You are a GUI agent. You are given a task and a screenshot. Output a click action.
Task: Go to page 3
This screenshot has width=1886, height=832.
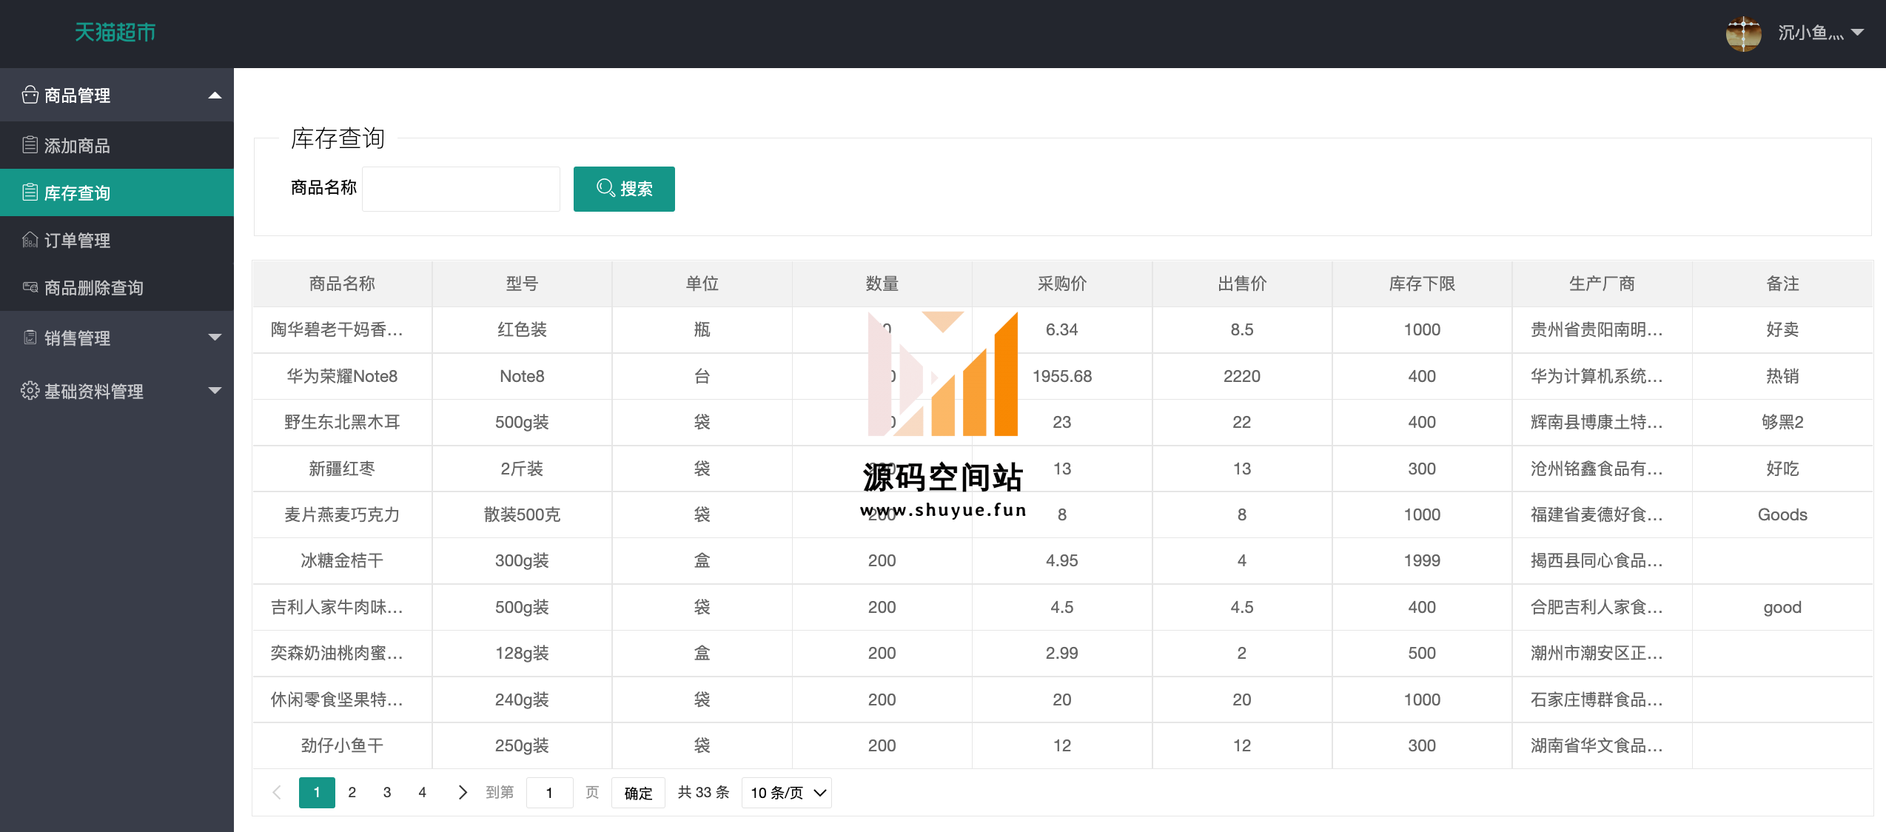pos(387,792)
